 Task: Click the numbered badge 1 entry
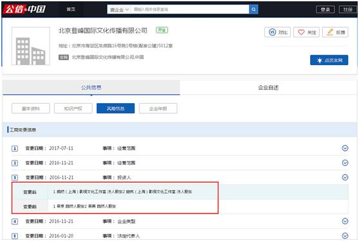pos(15,148)
